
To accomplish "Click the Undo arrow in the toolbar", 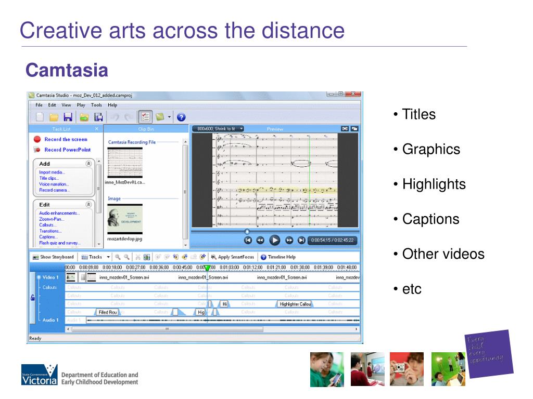I will pos(115,117).
